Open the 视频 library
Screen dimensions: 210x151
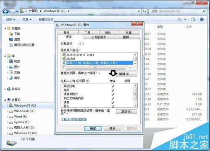pyautogui.click(x=17, y=61)
